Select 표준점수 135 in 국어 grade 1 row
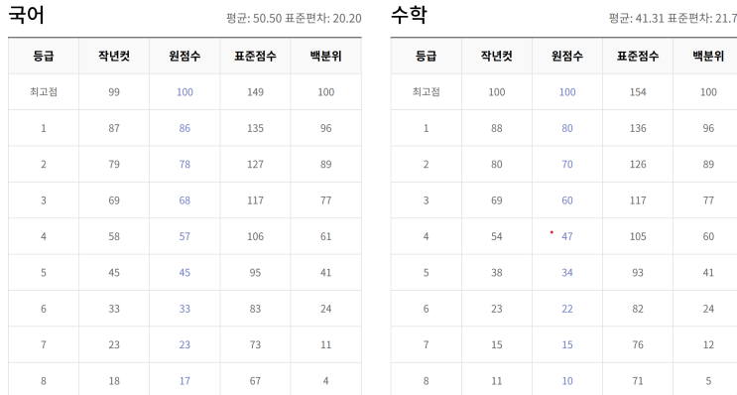737x395 pixels. tap(255, 128)
